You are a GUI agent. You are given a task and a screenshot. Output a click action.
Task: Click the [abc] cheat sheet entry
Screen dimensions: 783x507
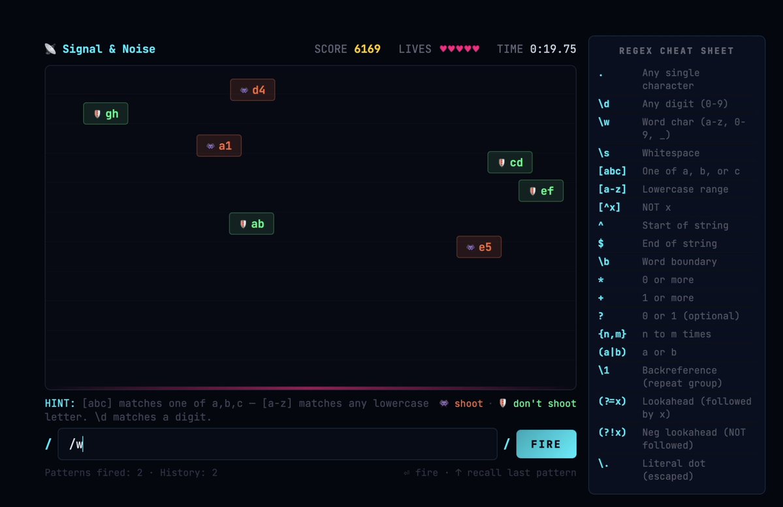tap(676, 171)
